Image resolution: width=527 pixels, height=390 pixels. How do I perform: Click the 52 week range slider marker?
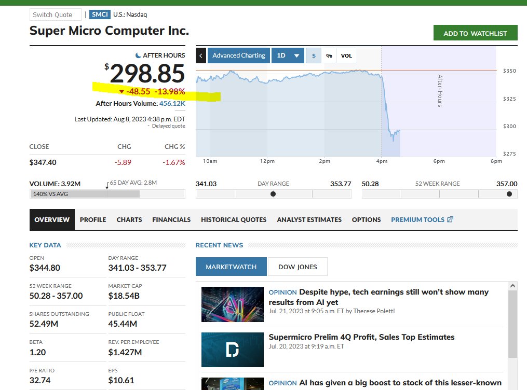pyautogui.click(x=509, y=194)
